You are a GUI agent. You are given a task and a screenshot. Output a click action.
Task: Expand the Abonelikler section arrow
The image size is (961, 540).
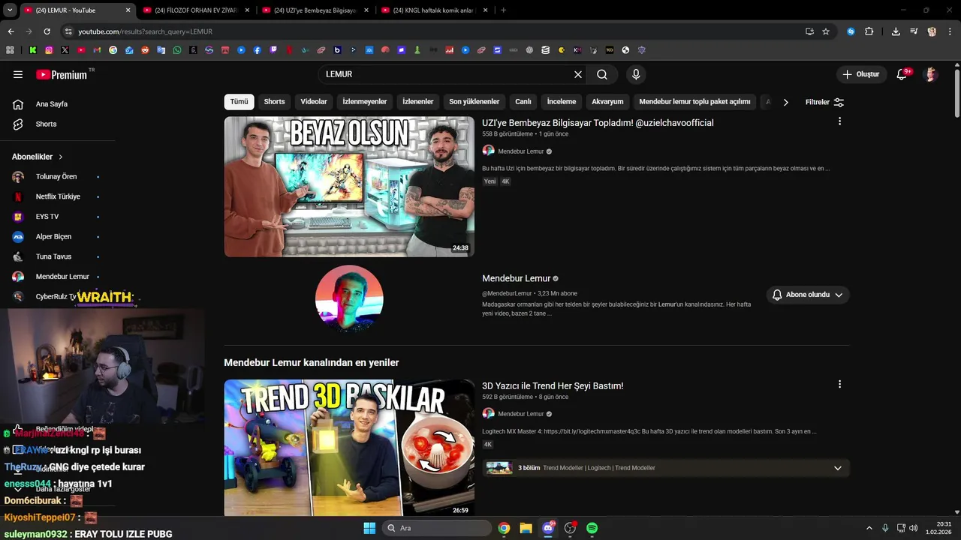[x=61, y=157]
